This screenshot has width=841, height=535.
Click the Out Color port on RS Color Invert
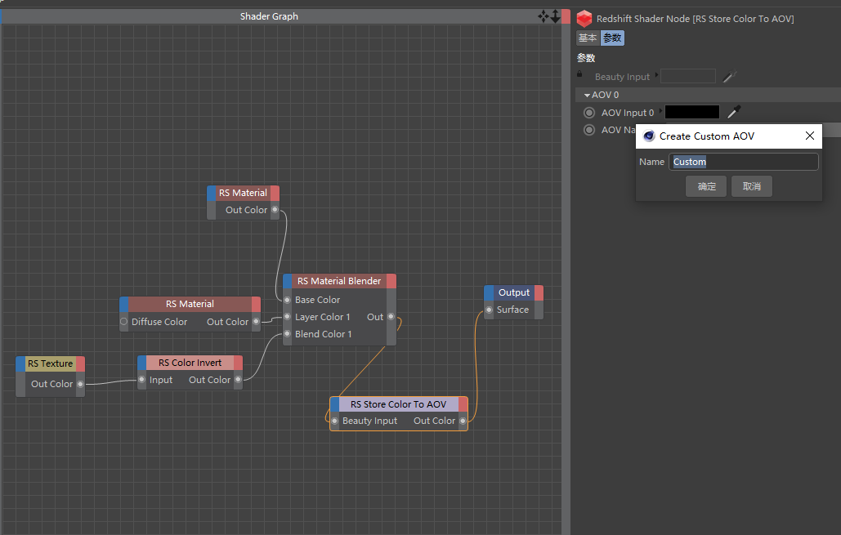pos(238,380)
